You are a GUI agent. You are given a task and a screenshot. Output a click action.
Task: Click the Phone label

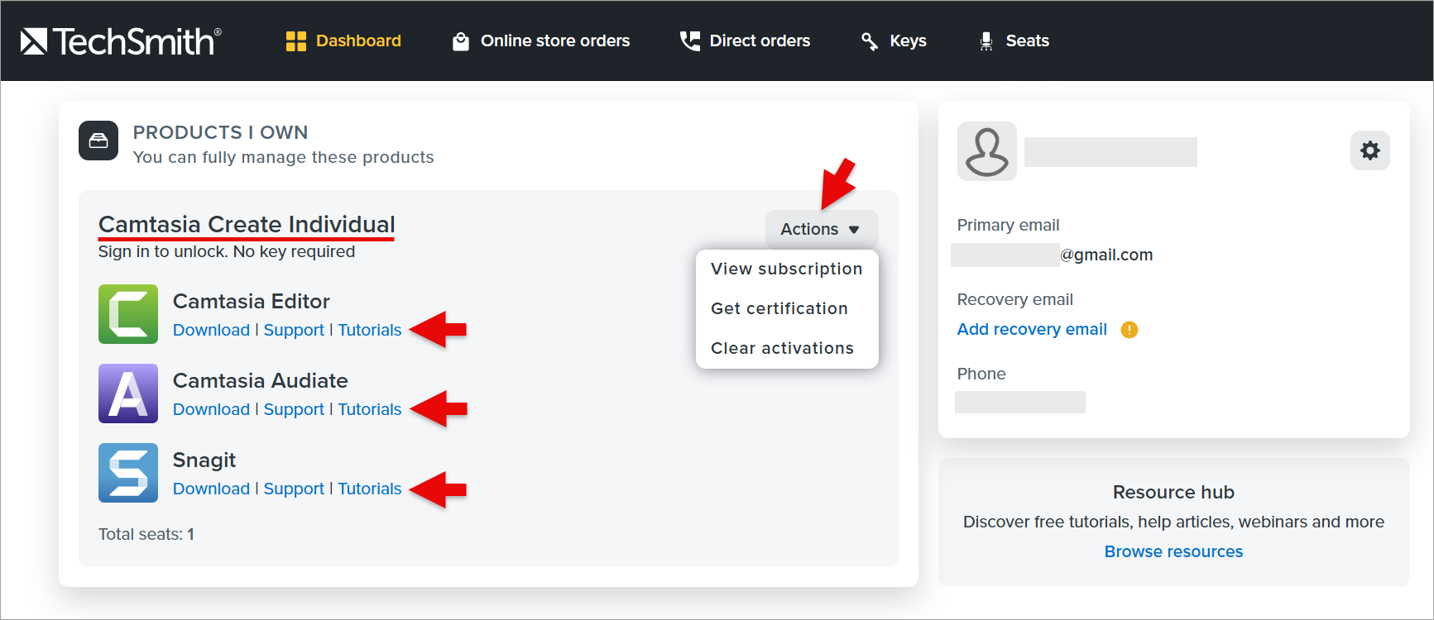coord(981,374)
